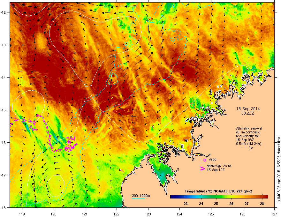Click longitude axis label 124
281x217 pixels.
click(179, 214)
